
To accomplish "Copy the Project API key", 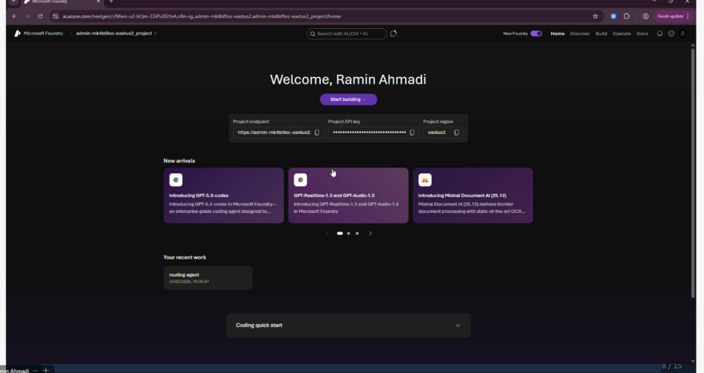I will tap(412, 133).
